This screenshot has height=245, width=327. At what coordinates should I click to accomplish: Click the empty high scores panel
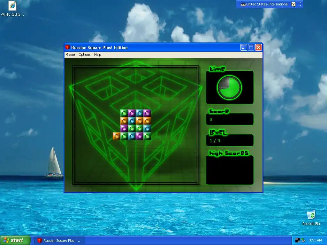coord(230,170)
